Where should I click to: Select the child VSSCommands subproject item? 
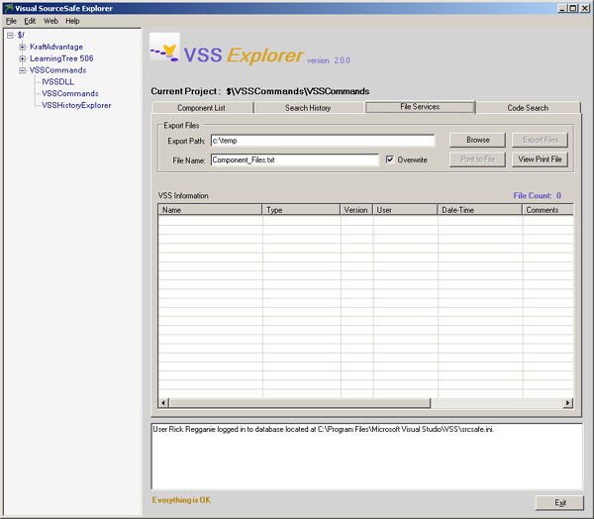point(70,94)
